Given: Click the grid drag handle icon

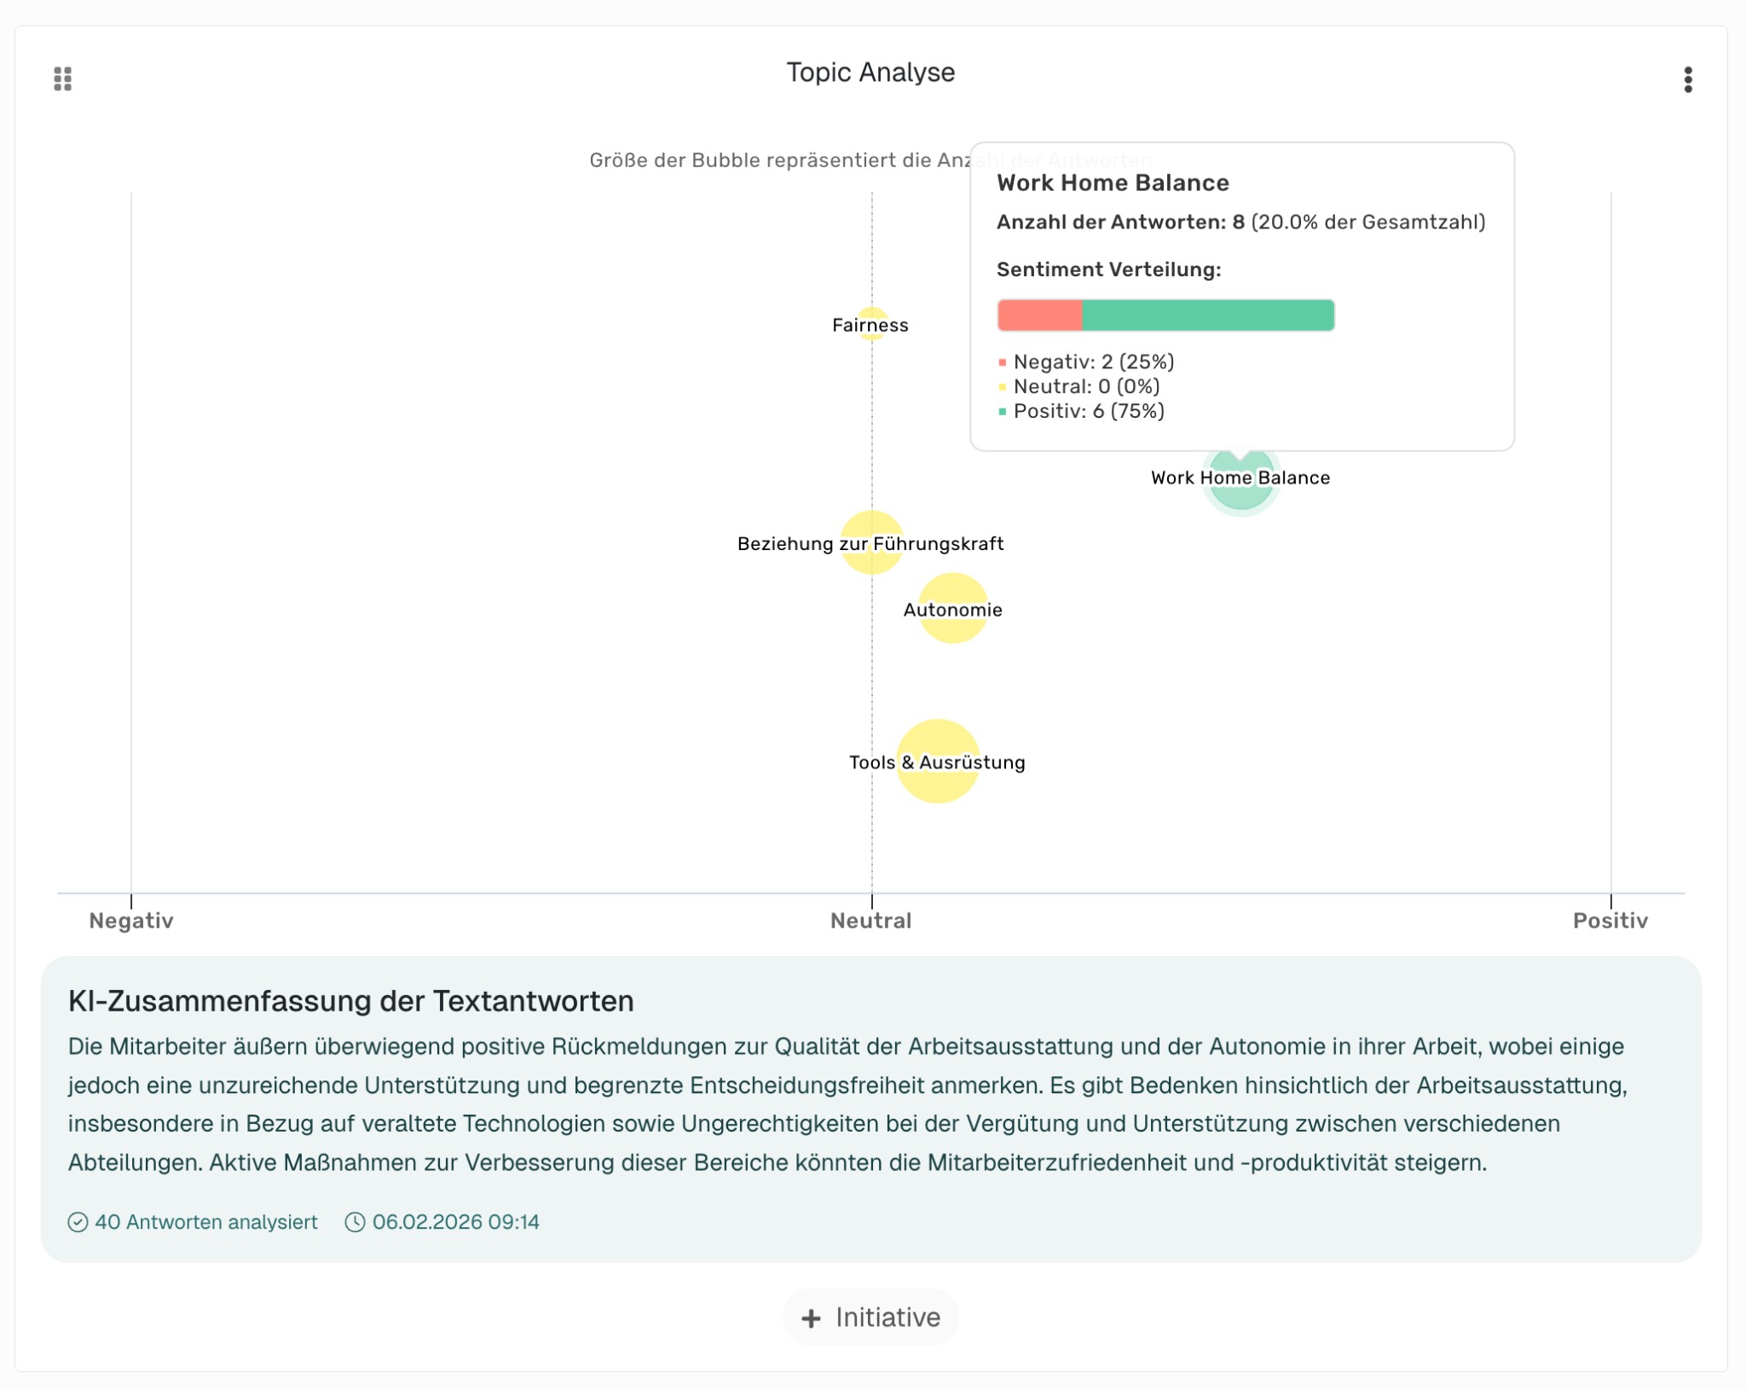Looking at the screenshot, I should (x=62, y=78).
